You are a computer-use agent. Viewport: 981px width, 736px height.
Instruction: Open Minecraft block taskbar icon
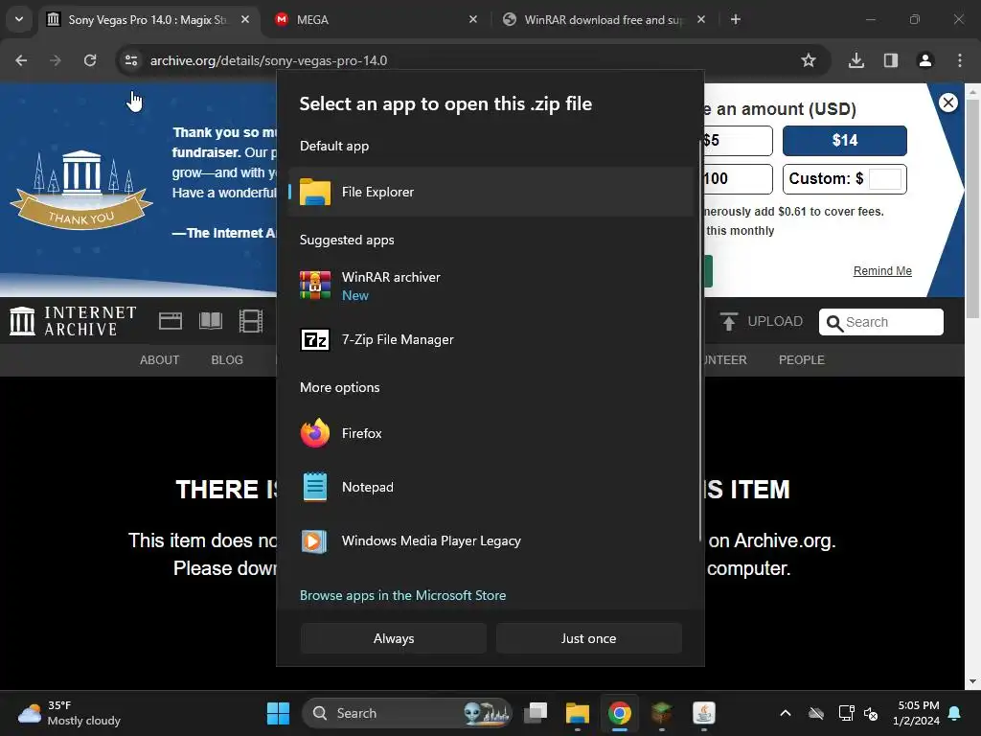[x=661, y=713]
